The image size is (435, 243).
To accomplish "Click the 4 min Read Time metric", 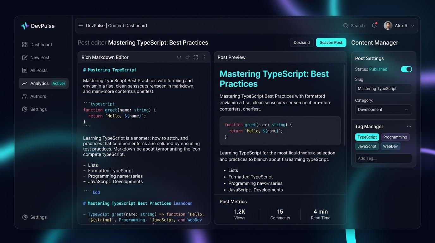I will point(321,214).
